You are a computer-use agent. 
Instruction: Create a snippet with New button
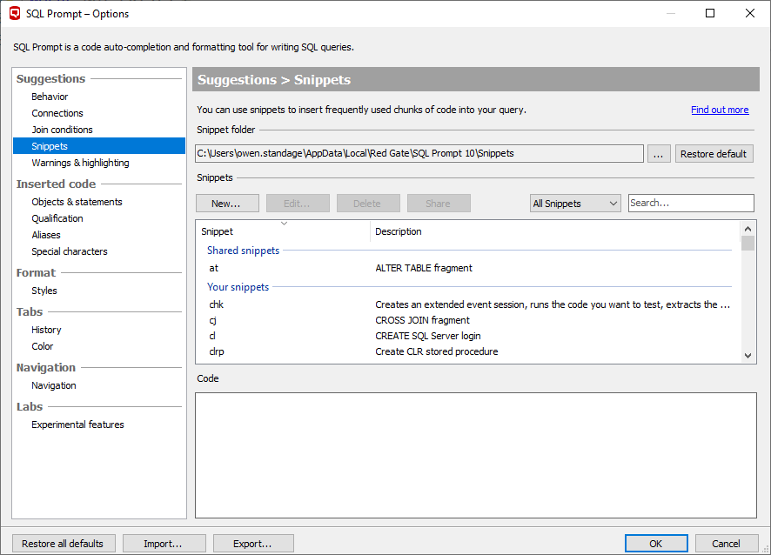pos(227,204)
